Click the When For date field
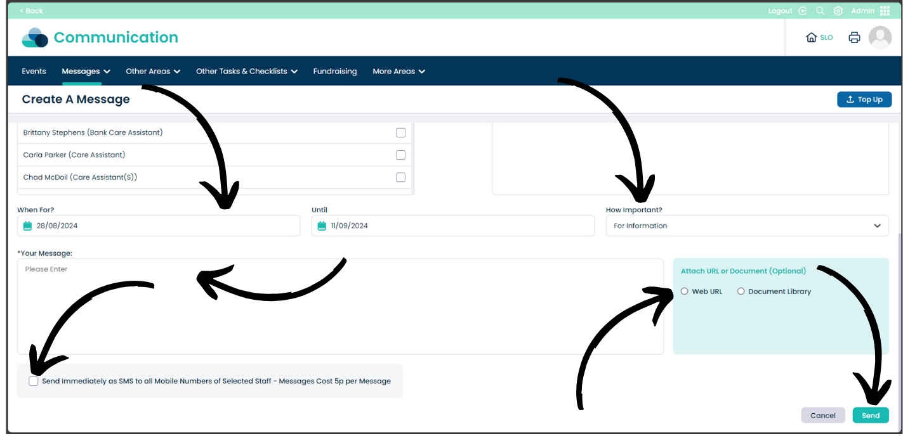The image size is (903, 436). coord(159,226)
